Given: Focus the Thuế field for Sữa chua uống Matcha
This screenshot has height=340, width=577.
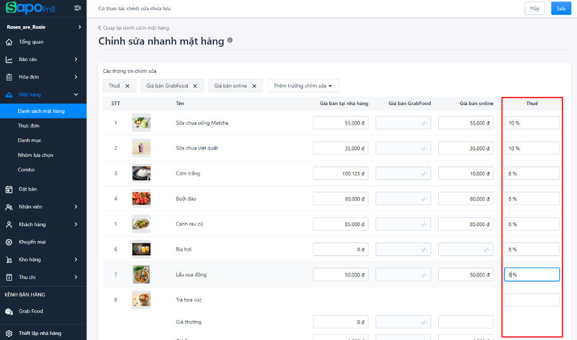Looking at the screenshot, I should tap(532, 123).
